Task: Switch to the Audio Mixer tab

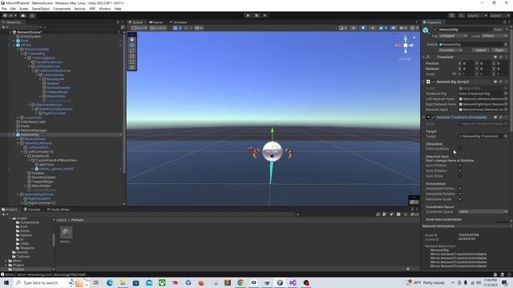Action: click(x=58, y=210)
